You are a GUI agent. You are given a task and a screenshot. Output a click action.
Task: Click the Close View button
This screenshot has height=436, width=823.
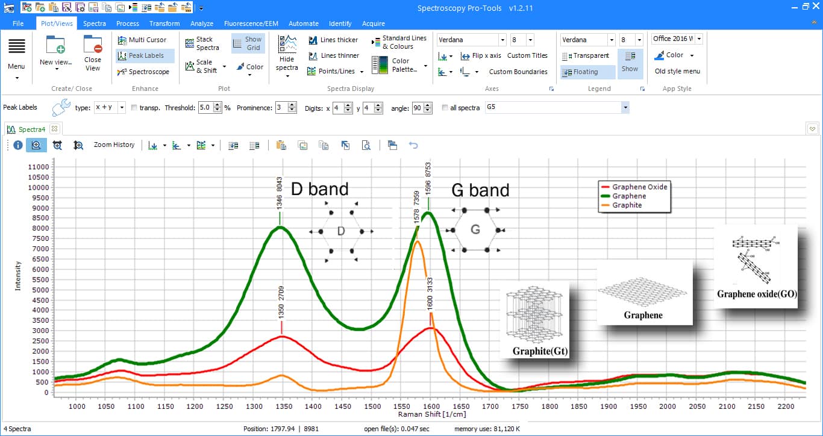92,55
